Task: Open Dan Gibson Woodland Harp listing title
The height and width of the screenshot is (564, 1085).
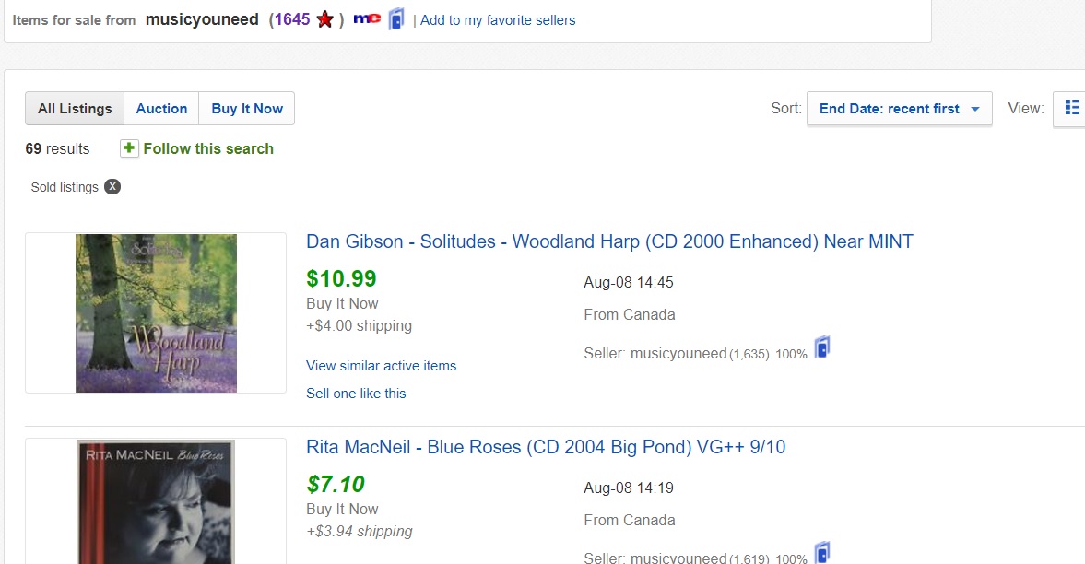Action: pos(609,241)
